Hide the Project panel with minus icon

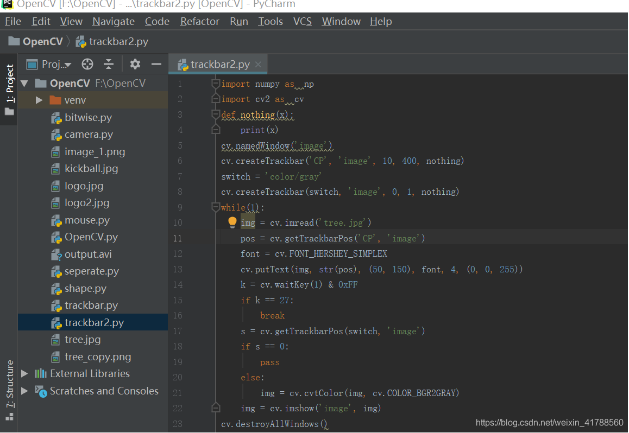(x=156, y=64)
